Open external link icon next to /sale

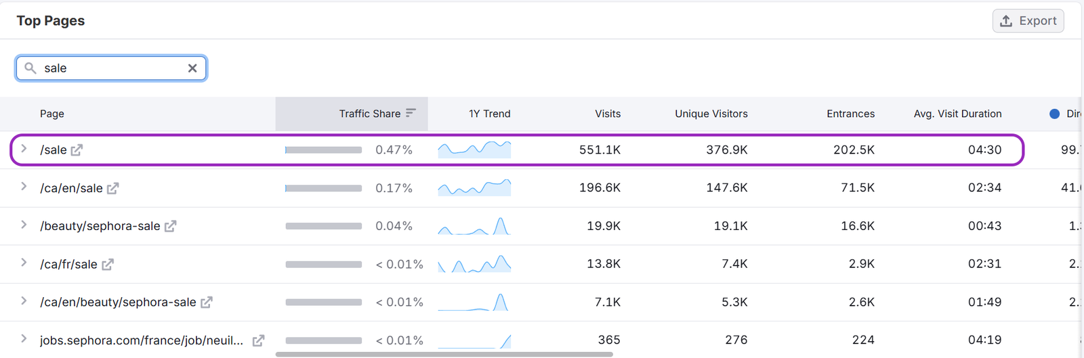[x=77, y=150]
